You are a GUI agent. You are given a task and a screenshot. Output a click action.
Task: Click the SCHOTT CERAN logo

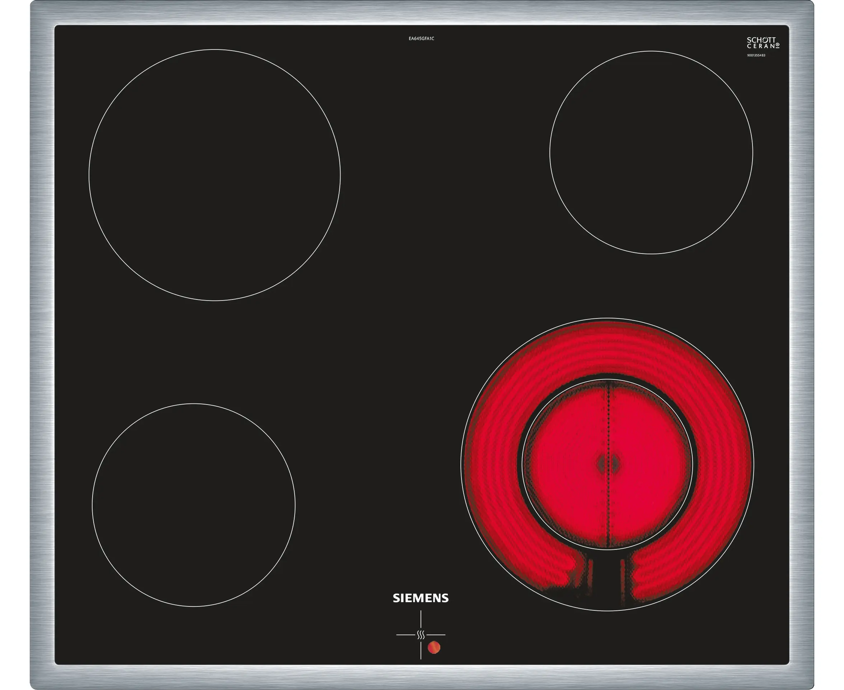coord(763,43)
